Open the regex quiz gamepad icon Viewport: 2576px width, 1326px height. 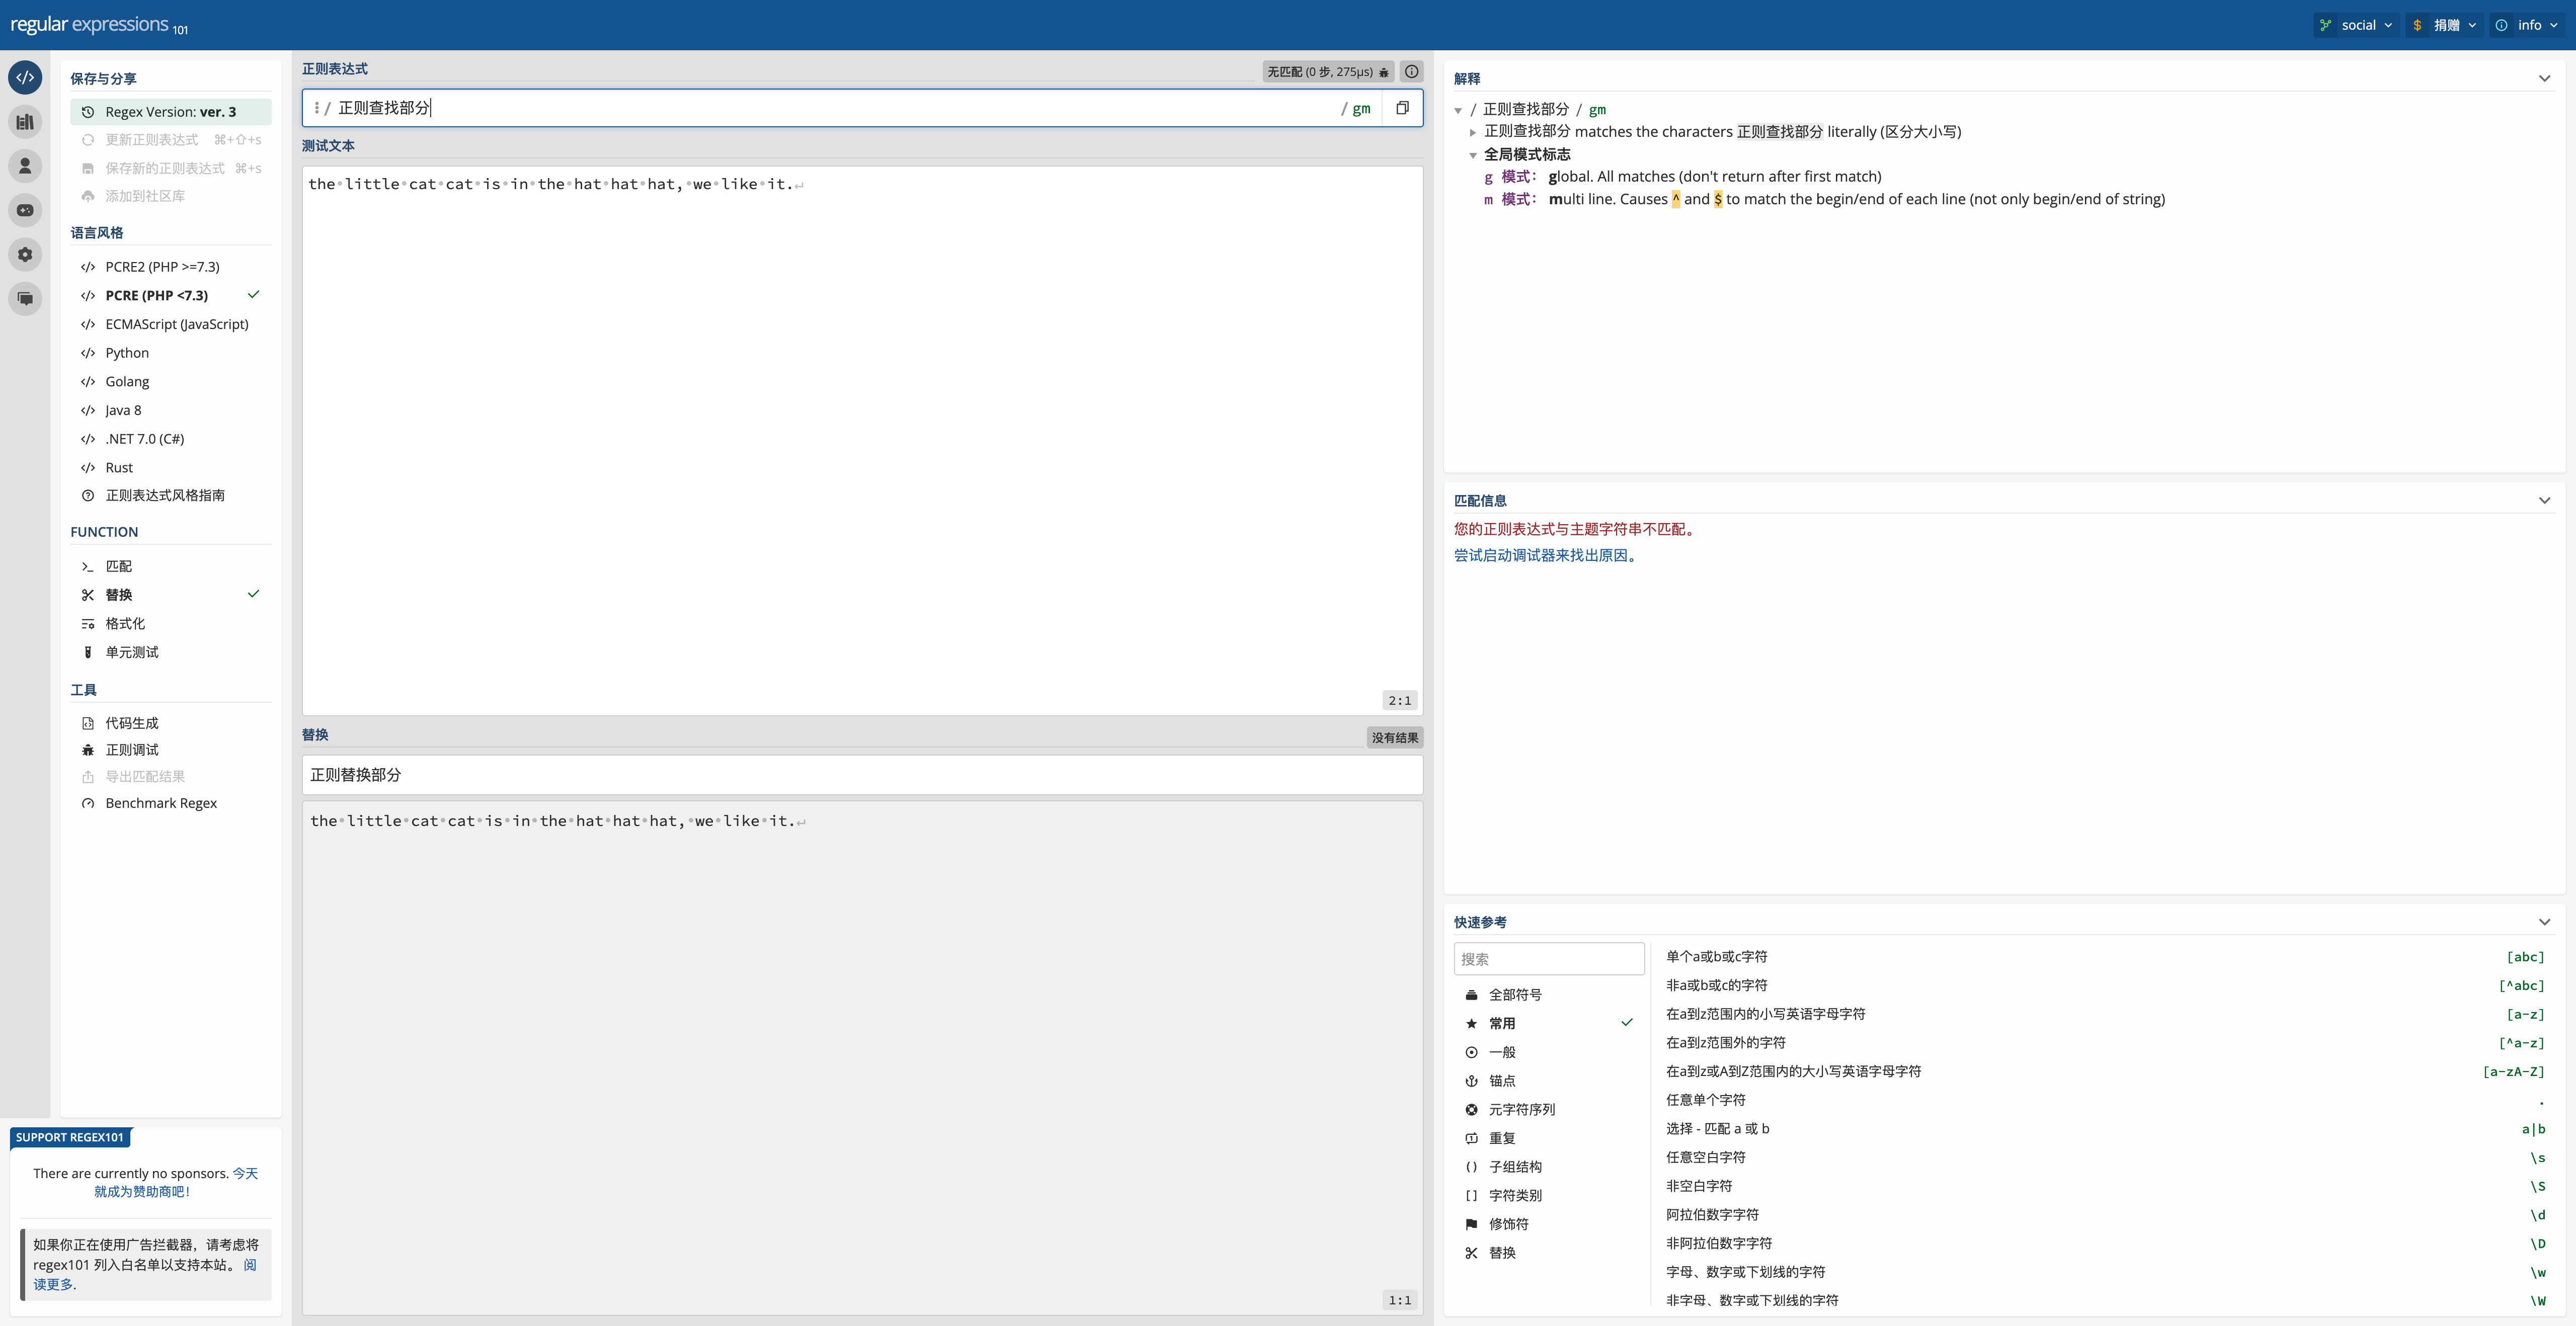tap(25, 210)
